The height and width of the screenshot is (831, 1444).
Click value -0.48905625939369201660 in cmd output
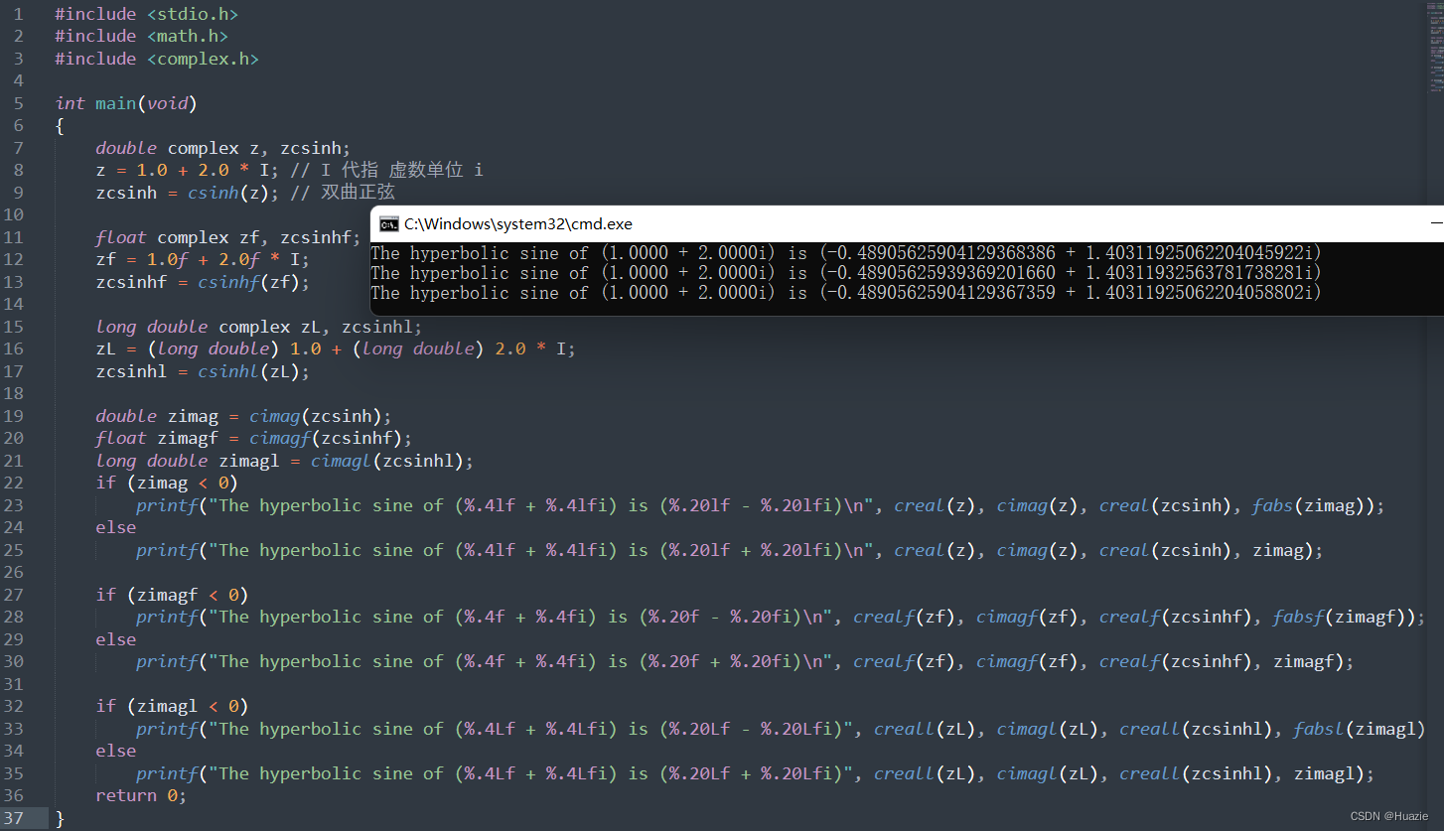pyautogui.click(x=943, y=273)
